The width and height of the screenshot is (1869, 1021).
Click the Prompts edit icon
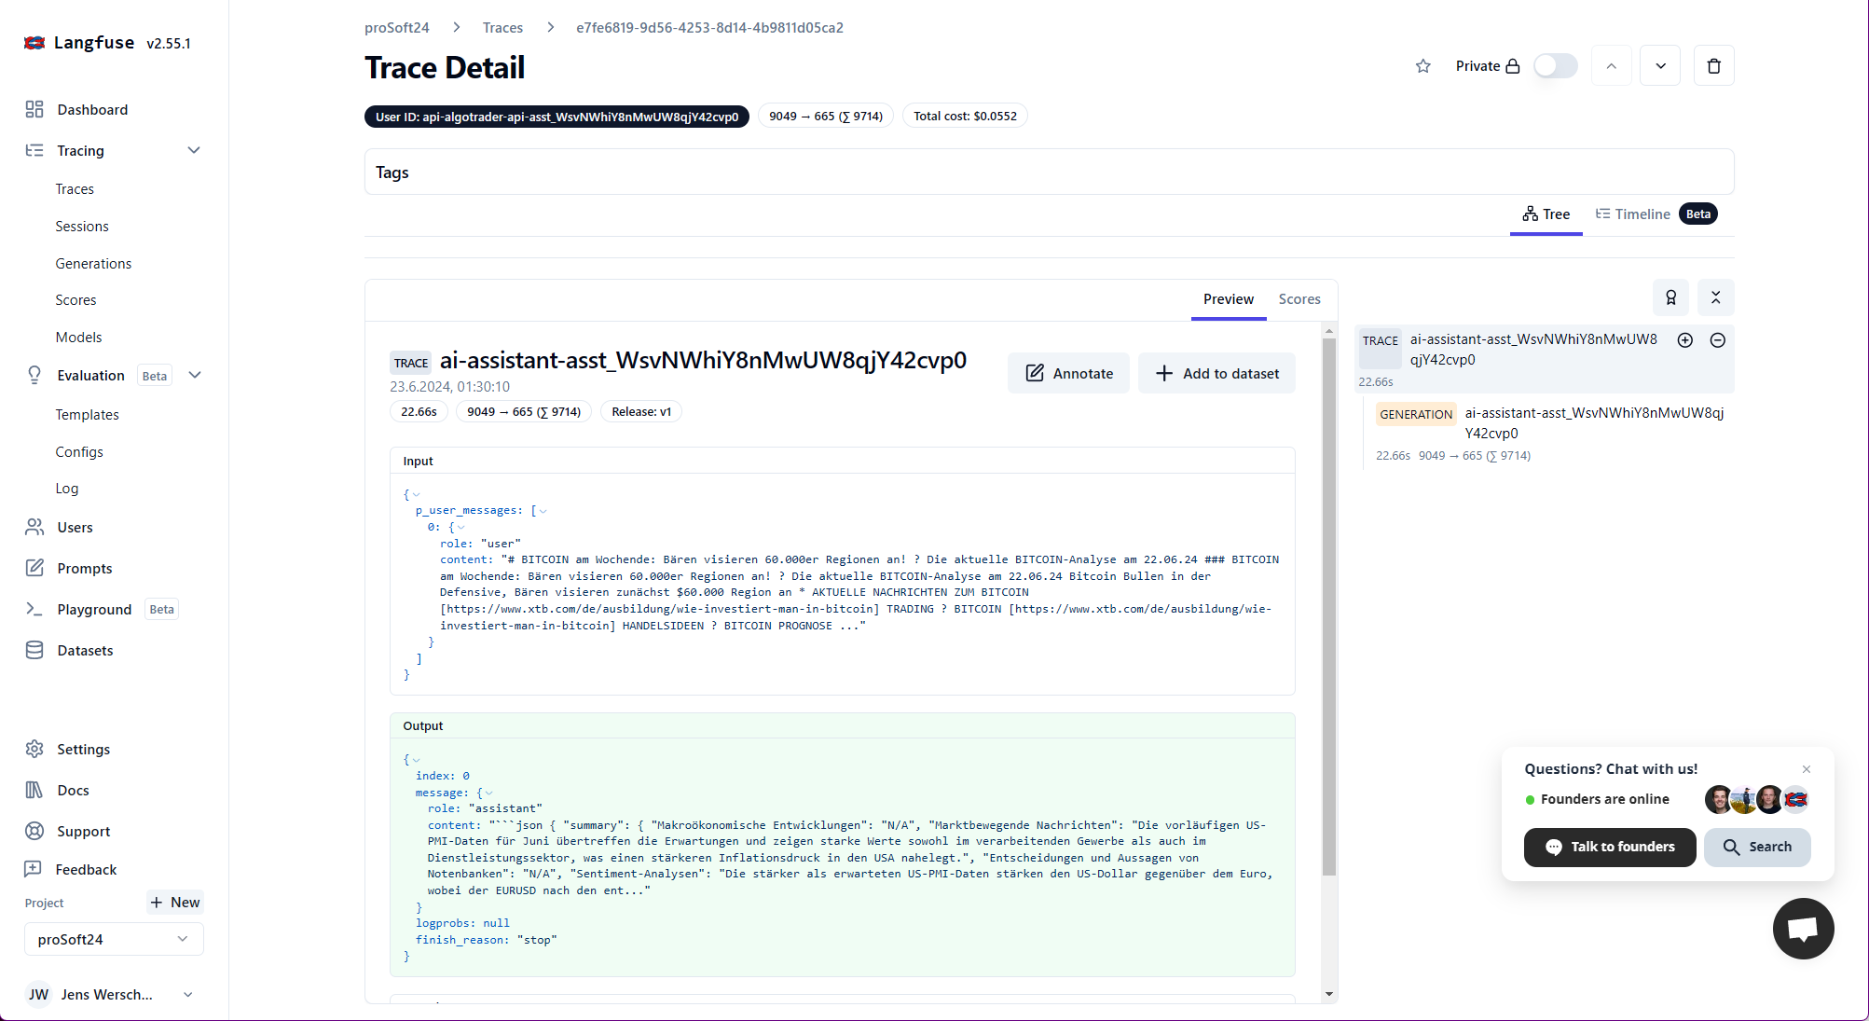tap(34, 568)
